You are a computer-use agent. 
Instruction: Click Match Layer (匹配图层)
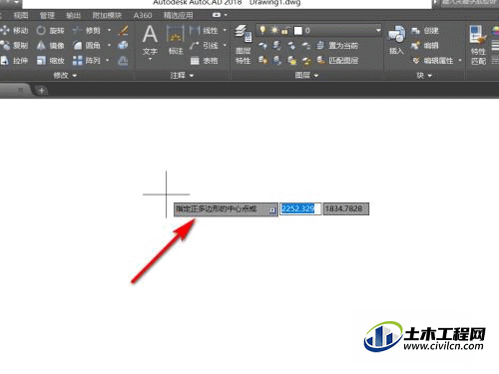pyautogui.click(x=337, y=60)
